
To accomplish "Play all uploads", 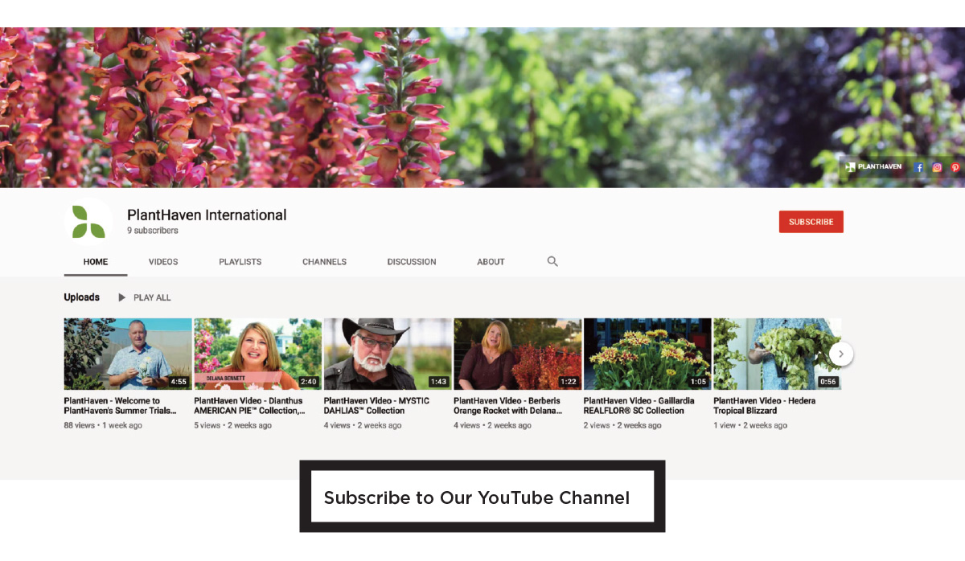I will click(145, 297).
